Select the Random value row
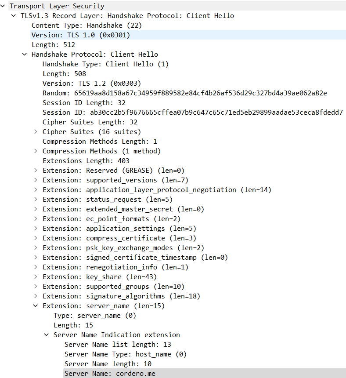The width and height of the screenshot is (346, 378). click(x=185, y=93)
